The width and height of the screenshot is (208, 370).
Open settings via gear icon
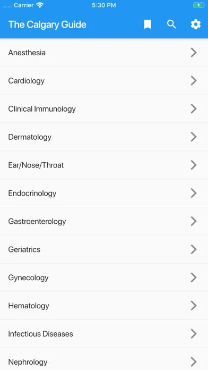pos(196,24)
